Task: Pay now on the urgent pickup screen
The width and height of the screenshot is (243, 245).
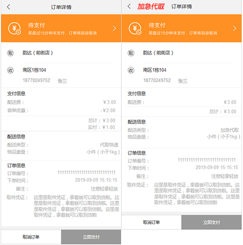Action: pyautogui.click(x=211, y=222)
